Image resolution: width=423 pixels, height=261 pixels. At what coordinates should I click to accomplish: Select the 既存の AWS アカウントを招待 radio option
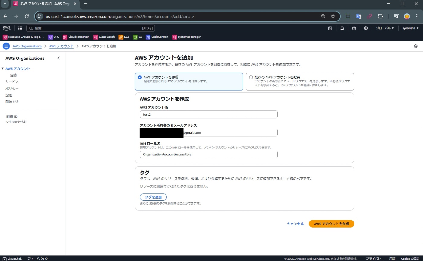tap(251, 77)
